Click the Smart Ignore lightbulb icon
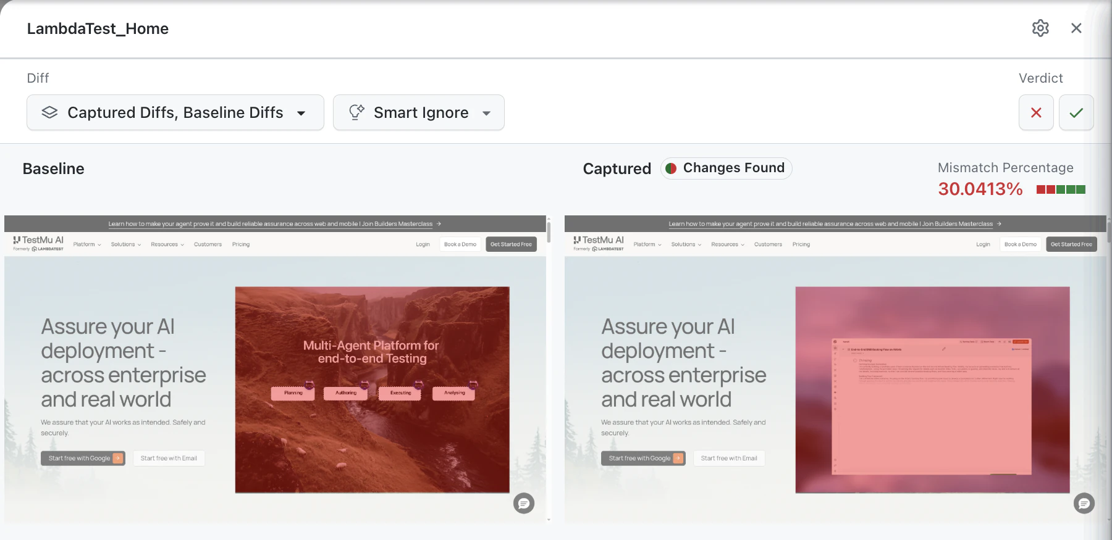This screenshot has height=540, width=1112. pos(356,112)
